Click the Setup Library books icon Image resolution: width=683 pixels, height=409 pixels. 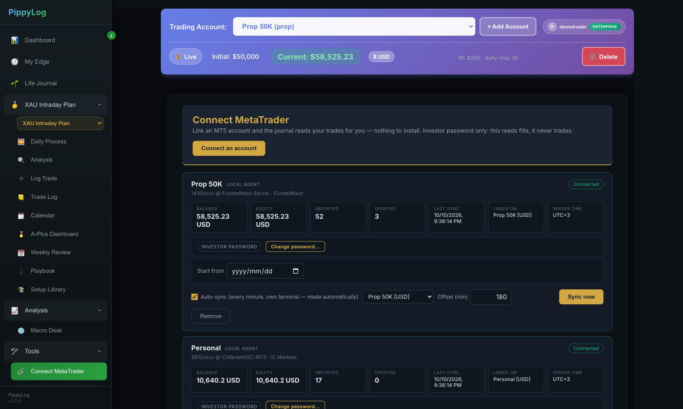tap(21, 290)
